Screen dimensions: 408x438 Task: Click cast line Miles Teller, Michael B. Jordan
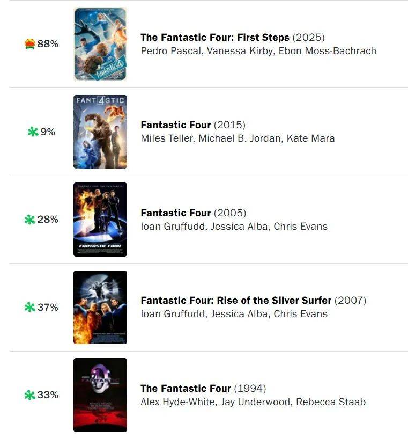click(238, 138)
